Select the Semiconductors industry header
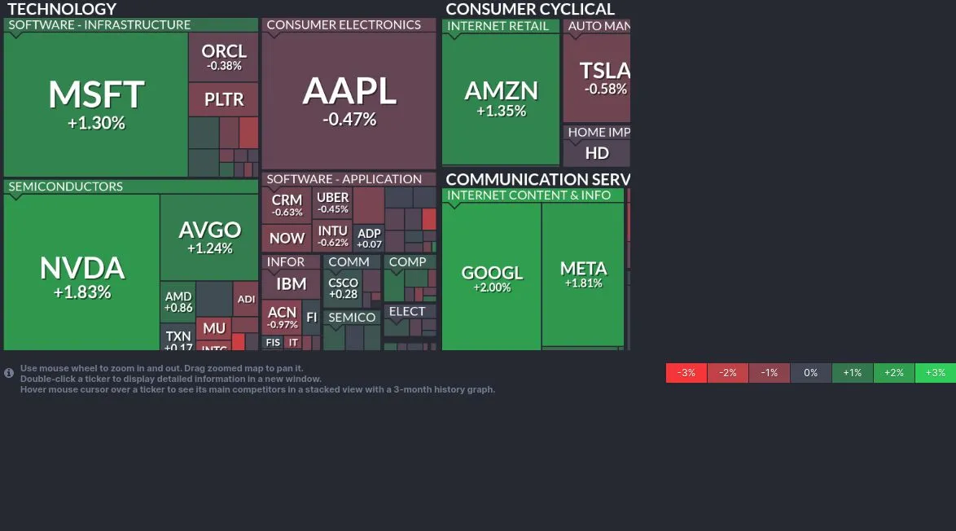The width and height of the screenshot is (956, 531). (66, 187)
